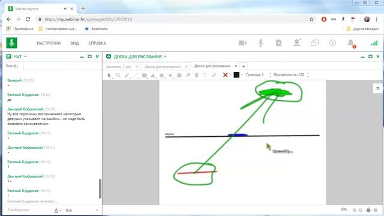384x216 pixels.
Task: Click the browser profile avatar
Action: click(367, 19)
